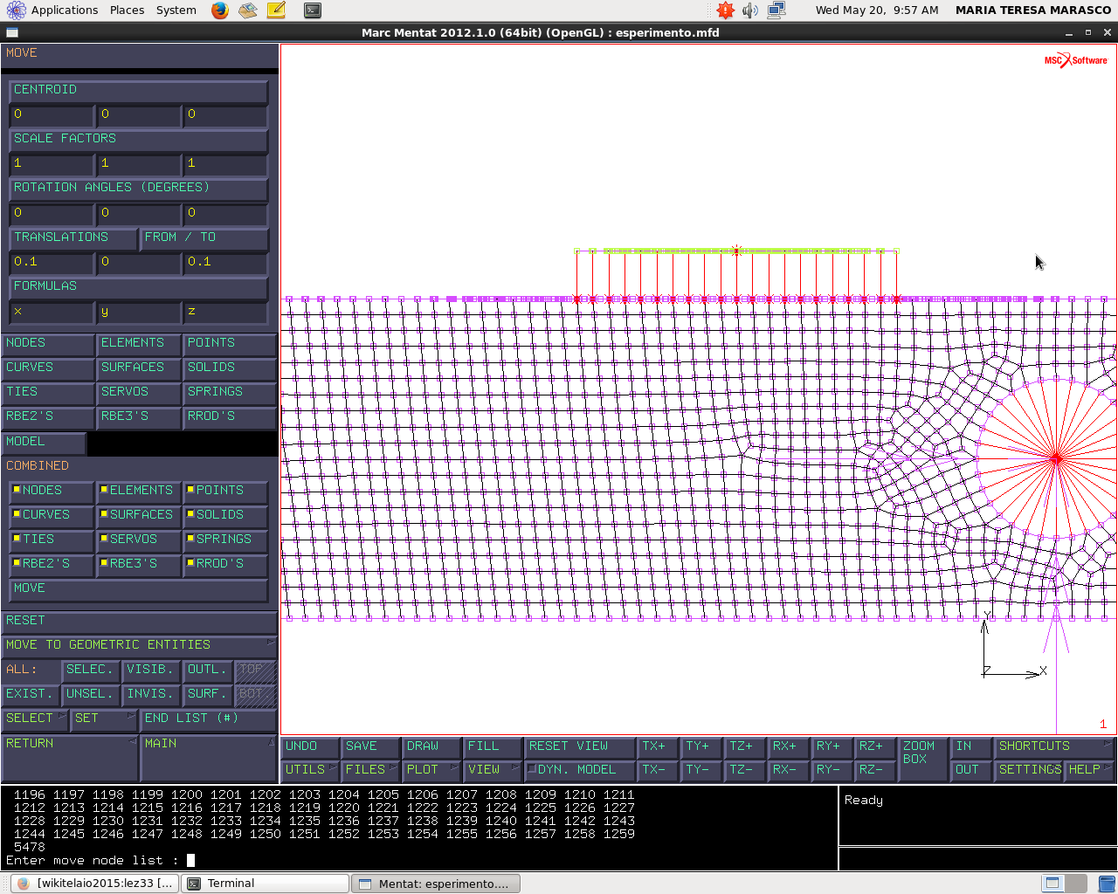The height and width of the screenshot is (894, 1118).
Task: Open the SELECT submenu
Action: tap(35, 719)
